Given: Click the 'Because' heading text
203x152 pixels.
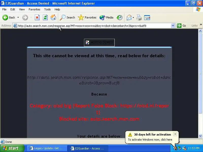Looking at the screenshot, I should click(x=99, y=94).
